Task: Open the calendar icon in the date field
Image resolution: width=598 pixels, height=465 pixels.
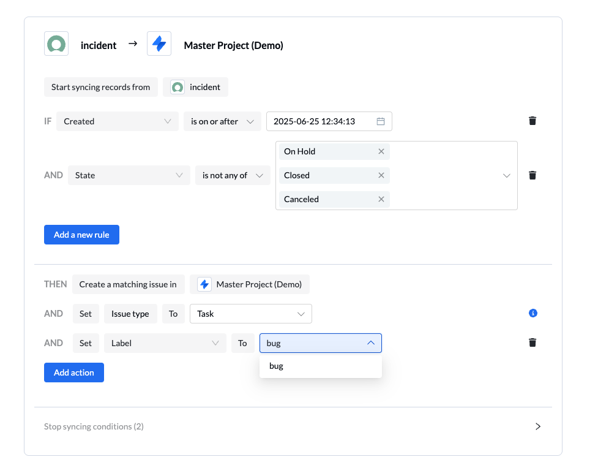Action: coord(381,121)
